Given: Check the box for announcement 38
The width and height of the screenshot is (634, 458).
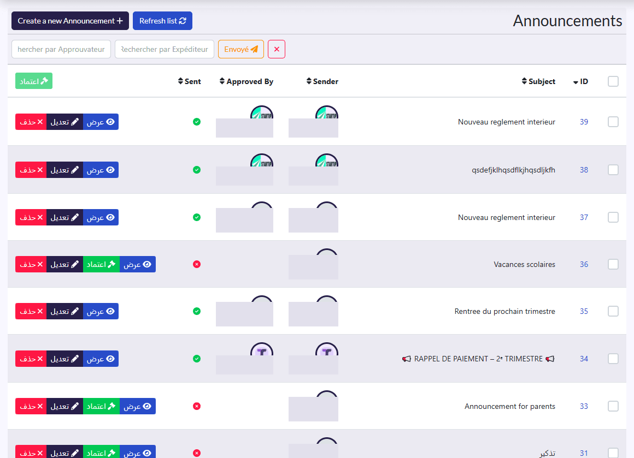Looking at the screenshot, I should pyautogui.click(x=613, y=170).
